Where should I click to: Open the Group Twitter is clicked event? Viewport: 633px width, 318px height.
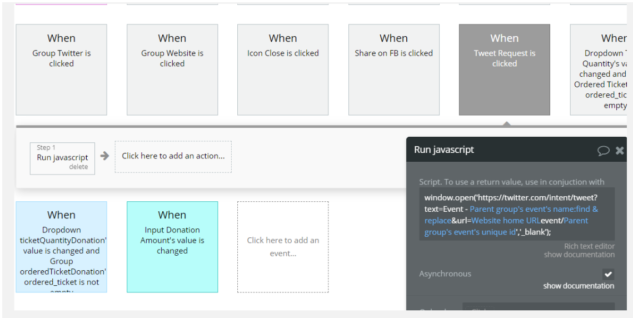point(61,69)
